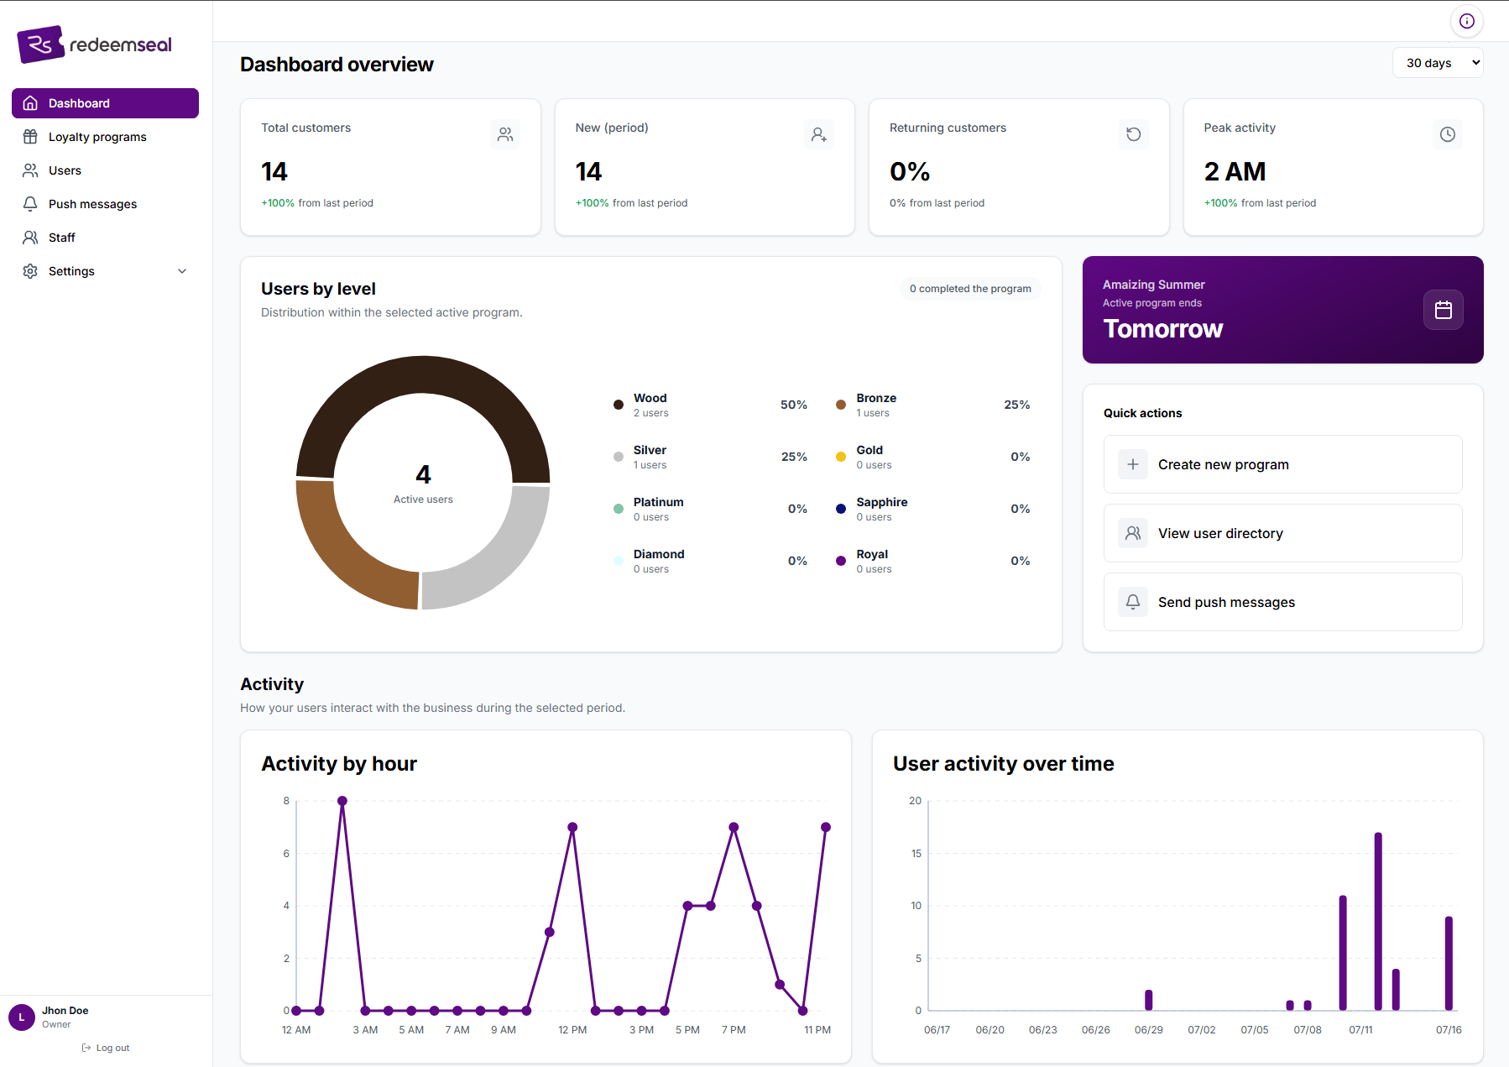This screenshot has width=1509, height=1067.
Task: Click Create new program button
Action: tap(1282, 464)
